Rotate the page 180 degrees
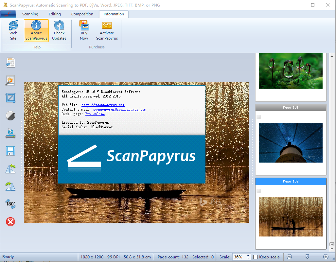 [x=11, y=204]
